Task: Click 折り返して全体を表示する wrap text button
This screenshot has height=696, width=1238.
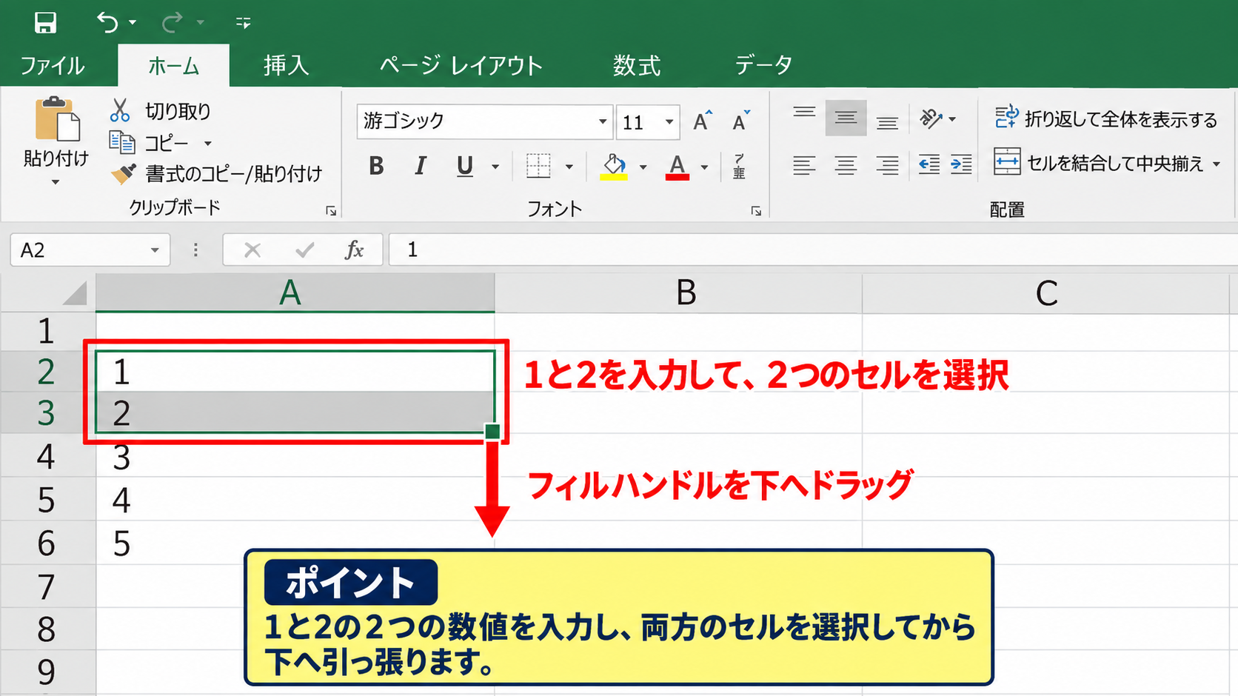Action: coord(1105,118)
